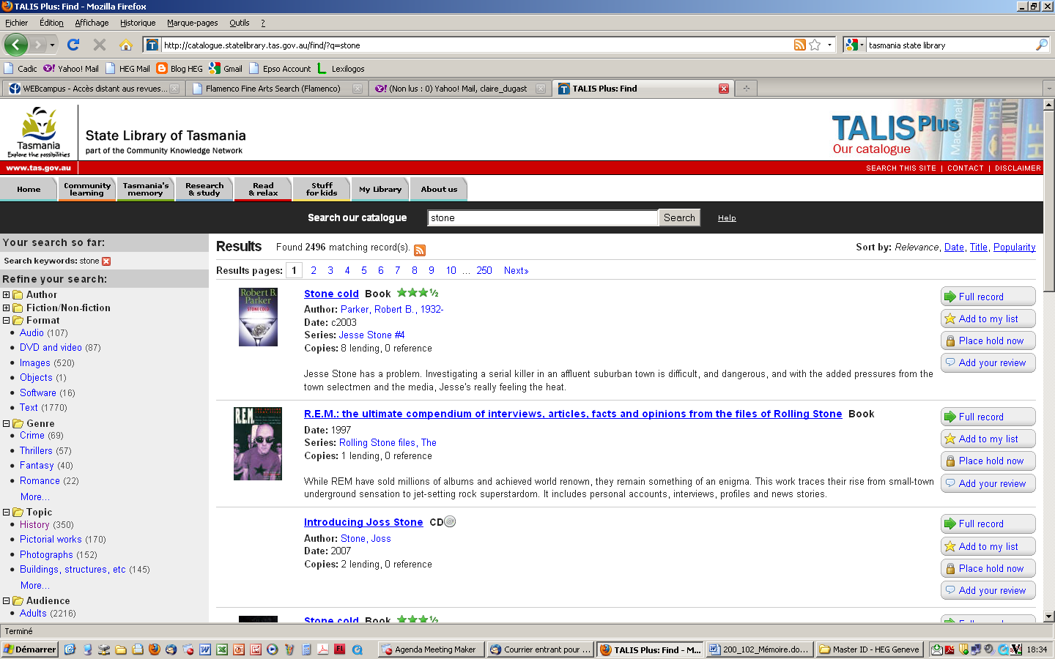Filter by DVD and video format

51,348
